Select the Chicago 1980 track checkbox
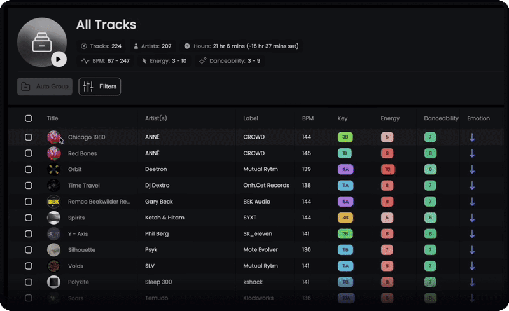The width and height of the screenshot is (509, 311). [x=29, y=137]
